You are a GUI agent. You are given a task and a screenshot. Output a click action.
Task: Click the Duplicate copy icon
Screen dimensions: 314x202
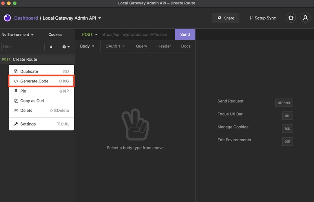pos(16,71)
